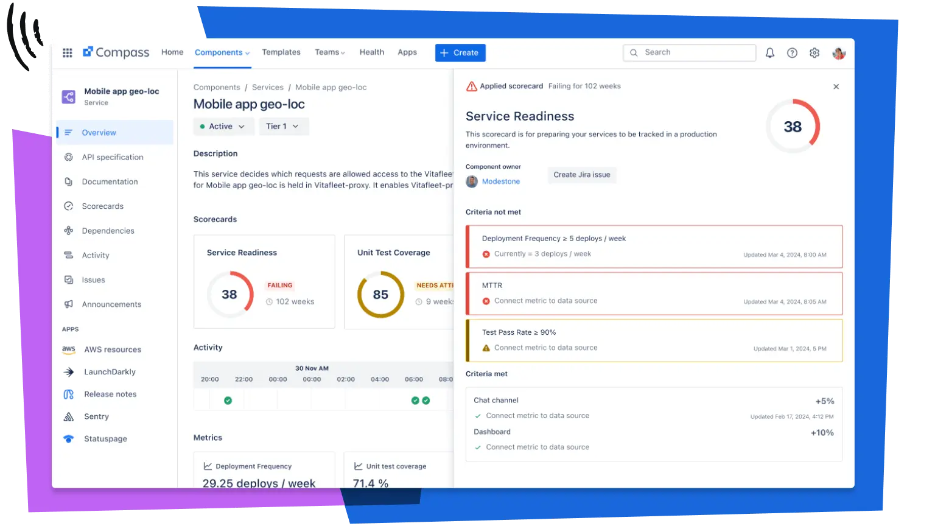The width and height of the screenshot is (935, 526).
Task: Click large 38 score gauge in panel
Action: (793, 127)
